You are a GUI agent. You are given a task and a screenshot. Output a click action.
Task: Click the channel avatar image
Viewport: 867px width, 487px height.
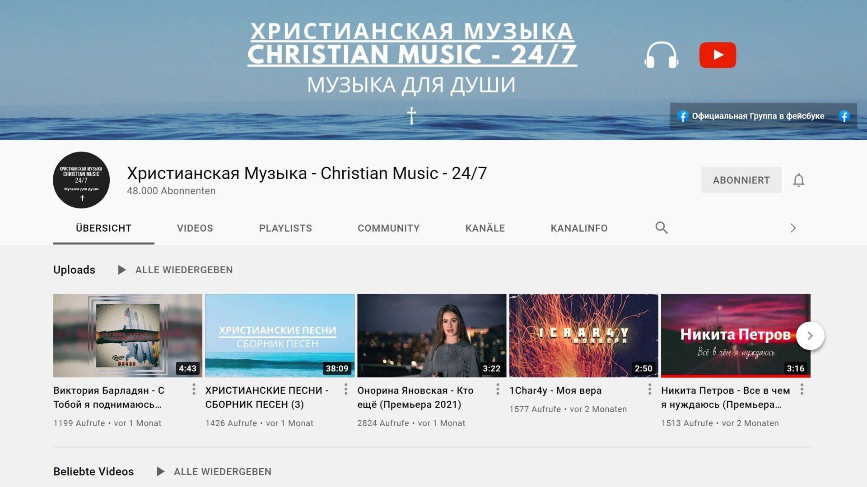[81, 180]
